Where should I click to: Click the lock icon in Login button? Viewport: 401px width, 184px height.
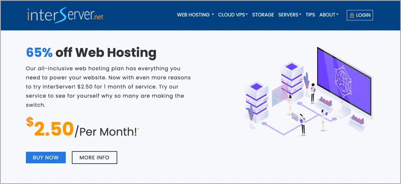point(352,15)
